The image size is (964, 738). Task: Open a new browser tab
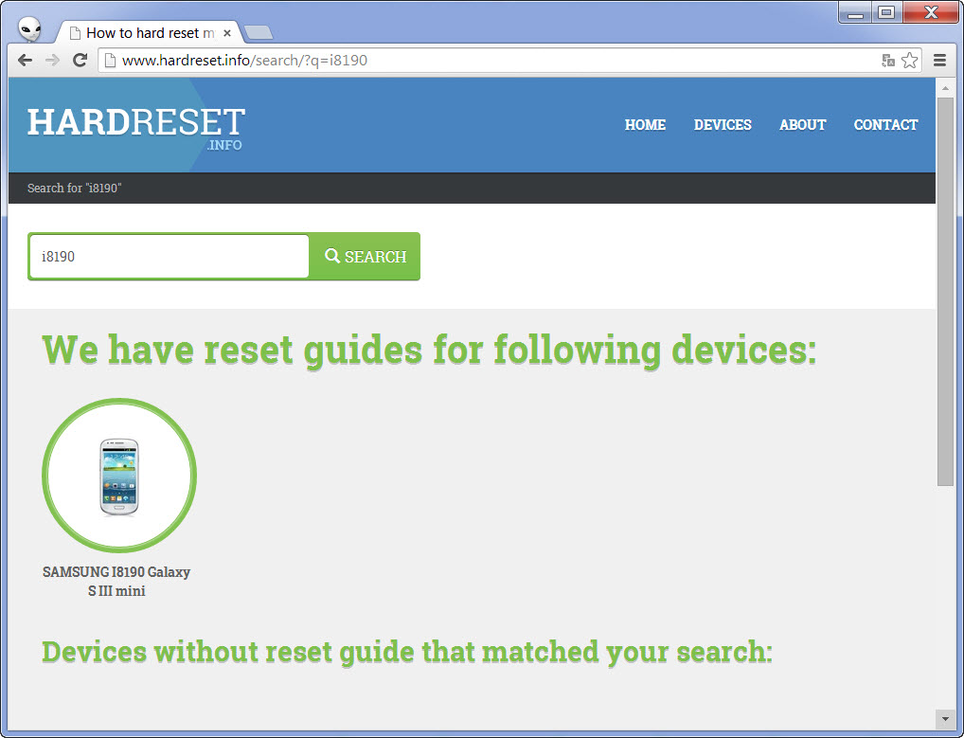[259, 33]
